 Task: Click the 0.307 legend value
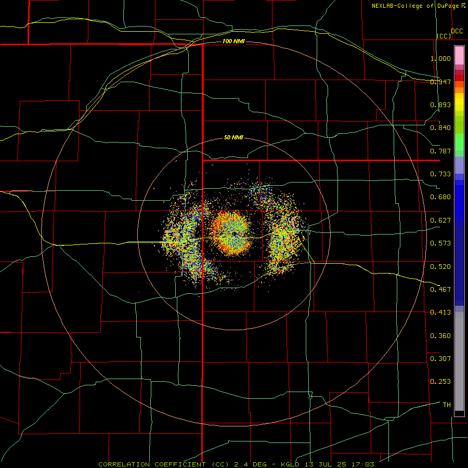(x=440, y=359)
